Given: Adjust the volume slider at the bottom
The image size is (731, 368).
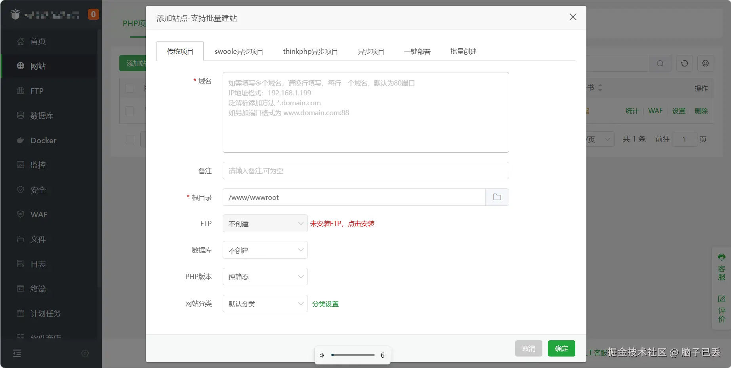Looking at the screenshot, I should coord(353,355).
